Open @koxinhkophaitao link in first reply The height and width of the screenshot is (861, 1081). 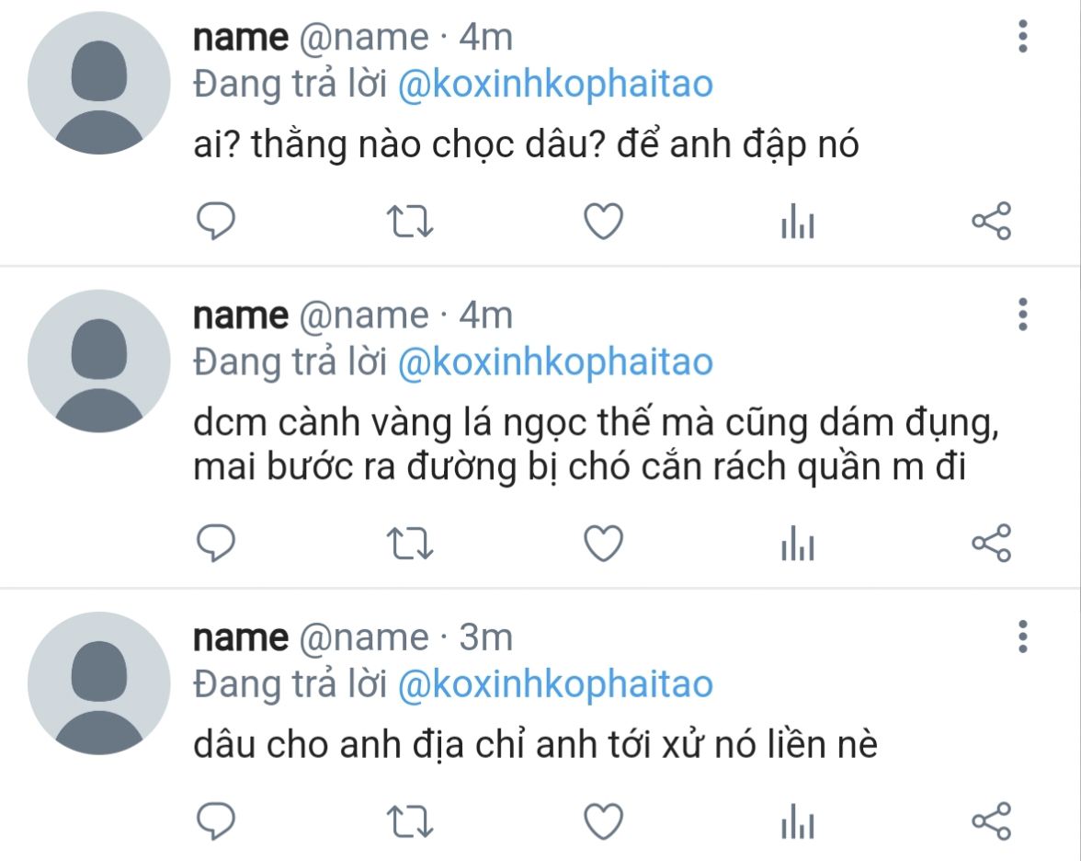pos(555,86)
